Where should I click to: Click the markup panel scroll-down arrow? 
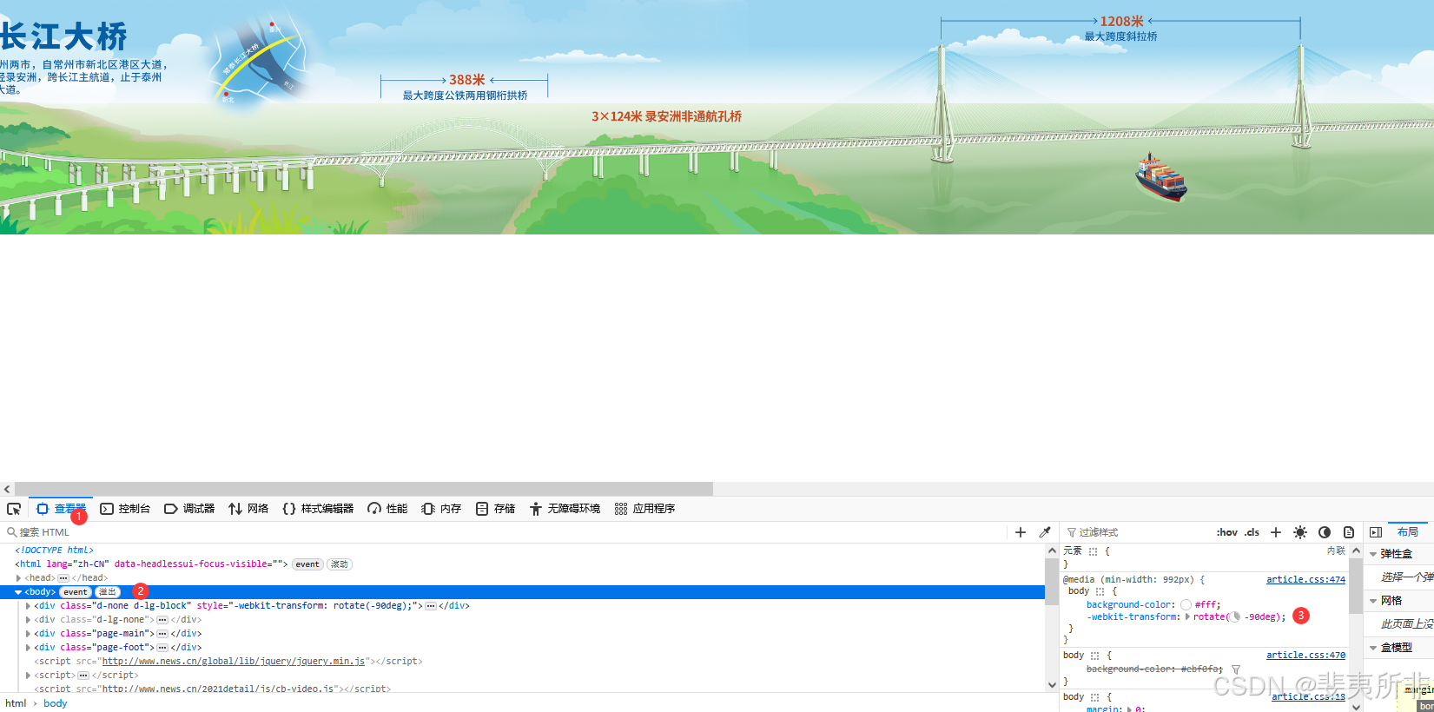tap(1053, 686)
